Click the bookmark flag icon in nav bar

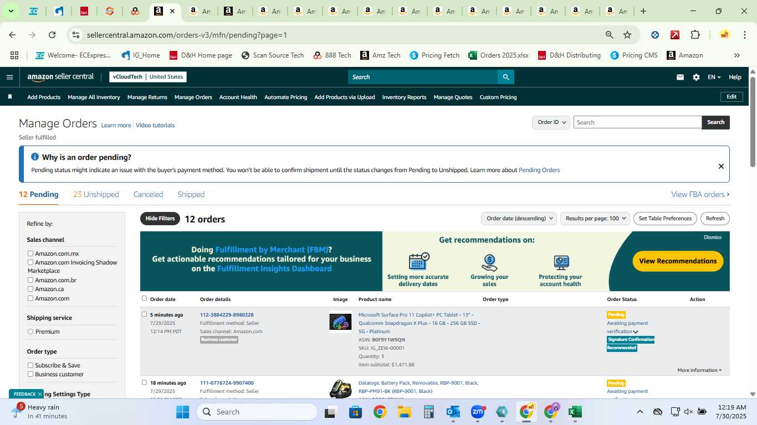tap(10, 97)
